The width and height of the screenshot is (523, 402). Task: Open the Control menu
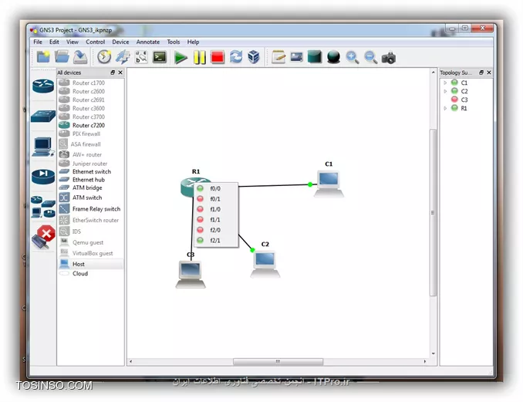pos(96,42)
